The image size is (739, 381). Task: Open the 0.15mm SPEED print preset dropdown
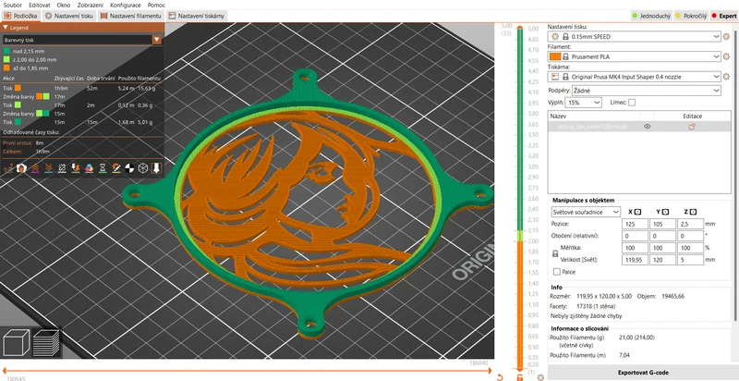(x=635, y=36)
